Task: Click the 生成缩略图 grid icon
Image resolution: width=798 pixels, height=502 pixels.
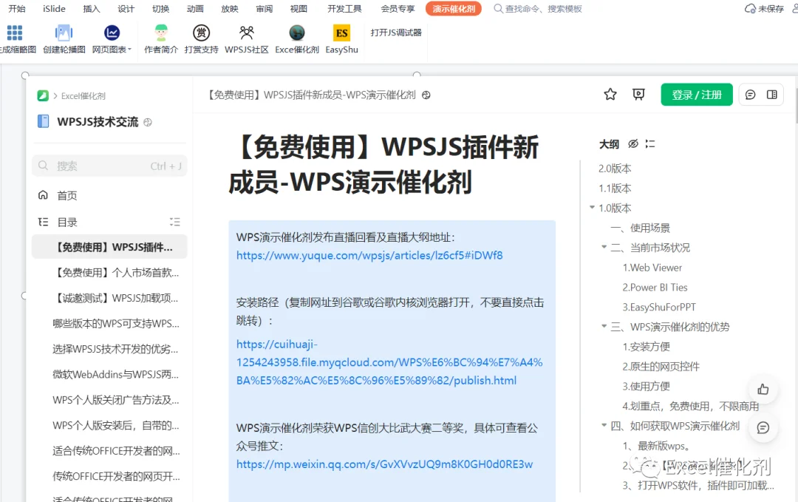Action: [x=14, y=33]
